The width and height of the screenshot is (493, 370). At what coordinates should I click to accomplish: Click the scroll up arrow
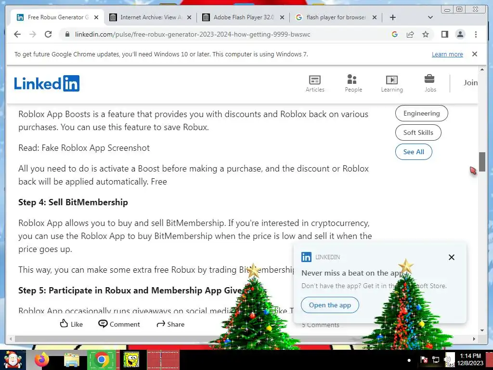[x=482, y=69]
